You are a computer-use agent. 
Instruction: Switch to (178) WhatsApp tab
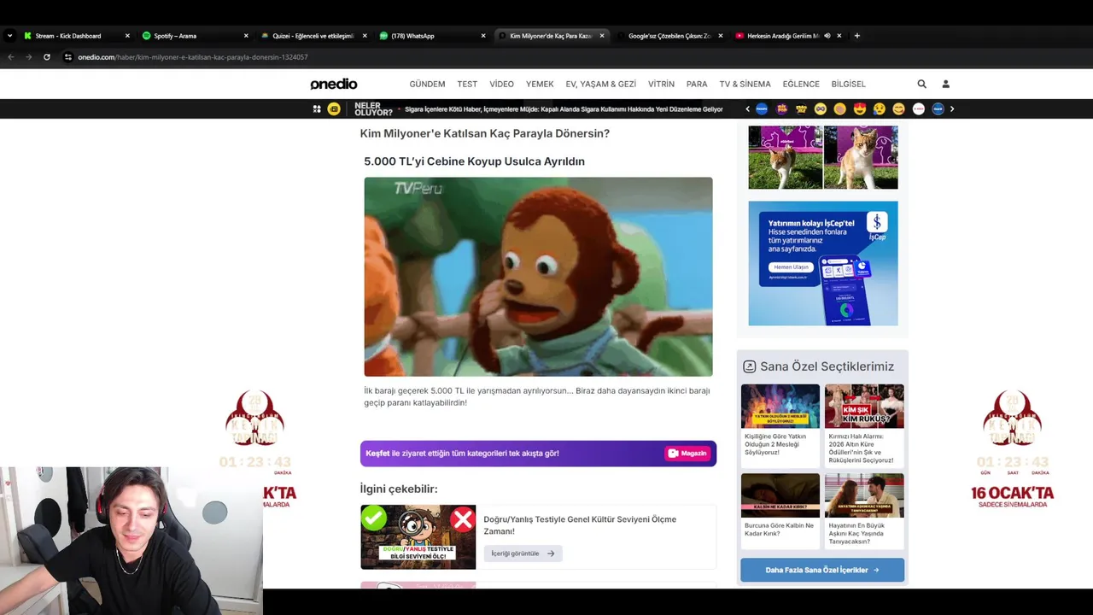coord(431,36)
